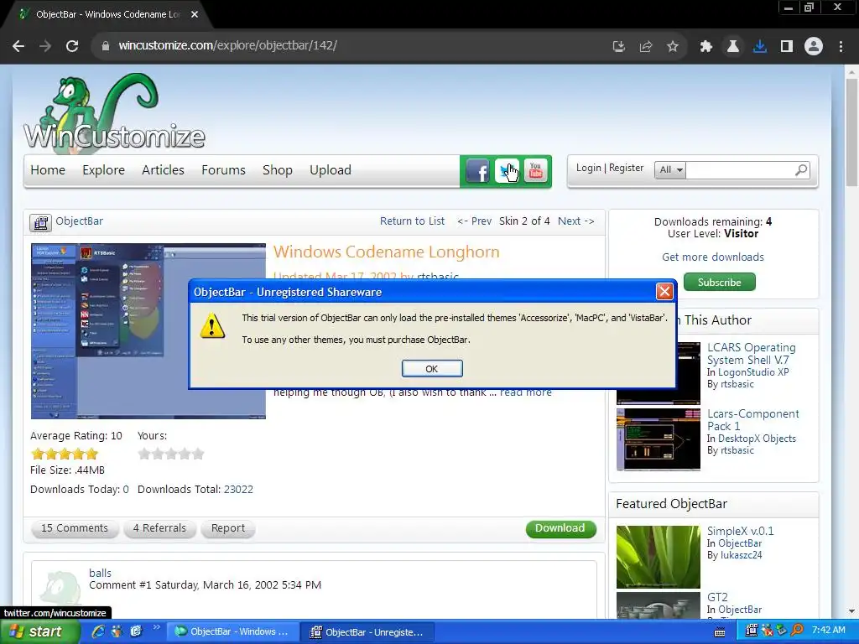Click OK in the ObjectBar dialog
This screenshot has height=644, width=859.
click(x=432, y=369)
